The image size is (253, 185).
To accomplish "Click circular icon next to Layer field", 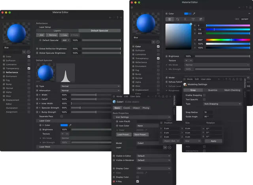I will coord(170,147).
